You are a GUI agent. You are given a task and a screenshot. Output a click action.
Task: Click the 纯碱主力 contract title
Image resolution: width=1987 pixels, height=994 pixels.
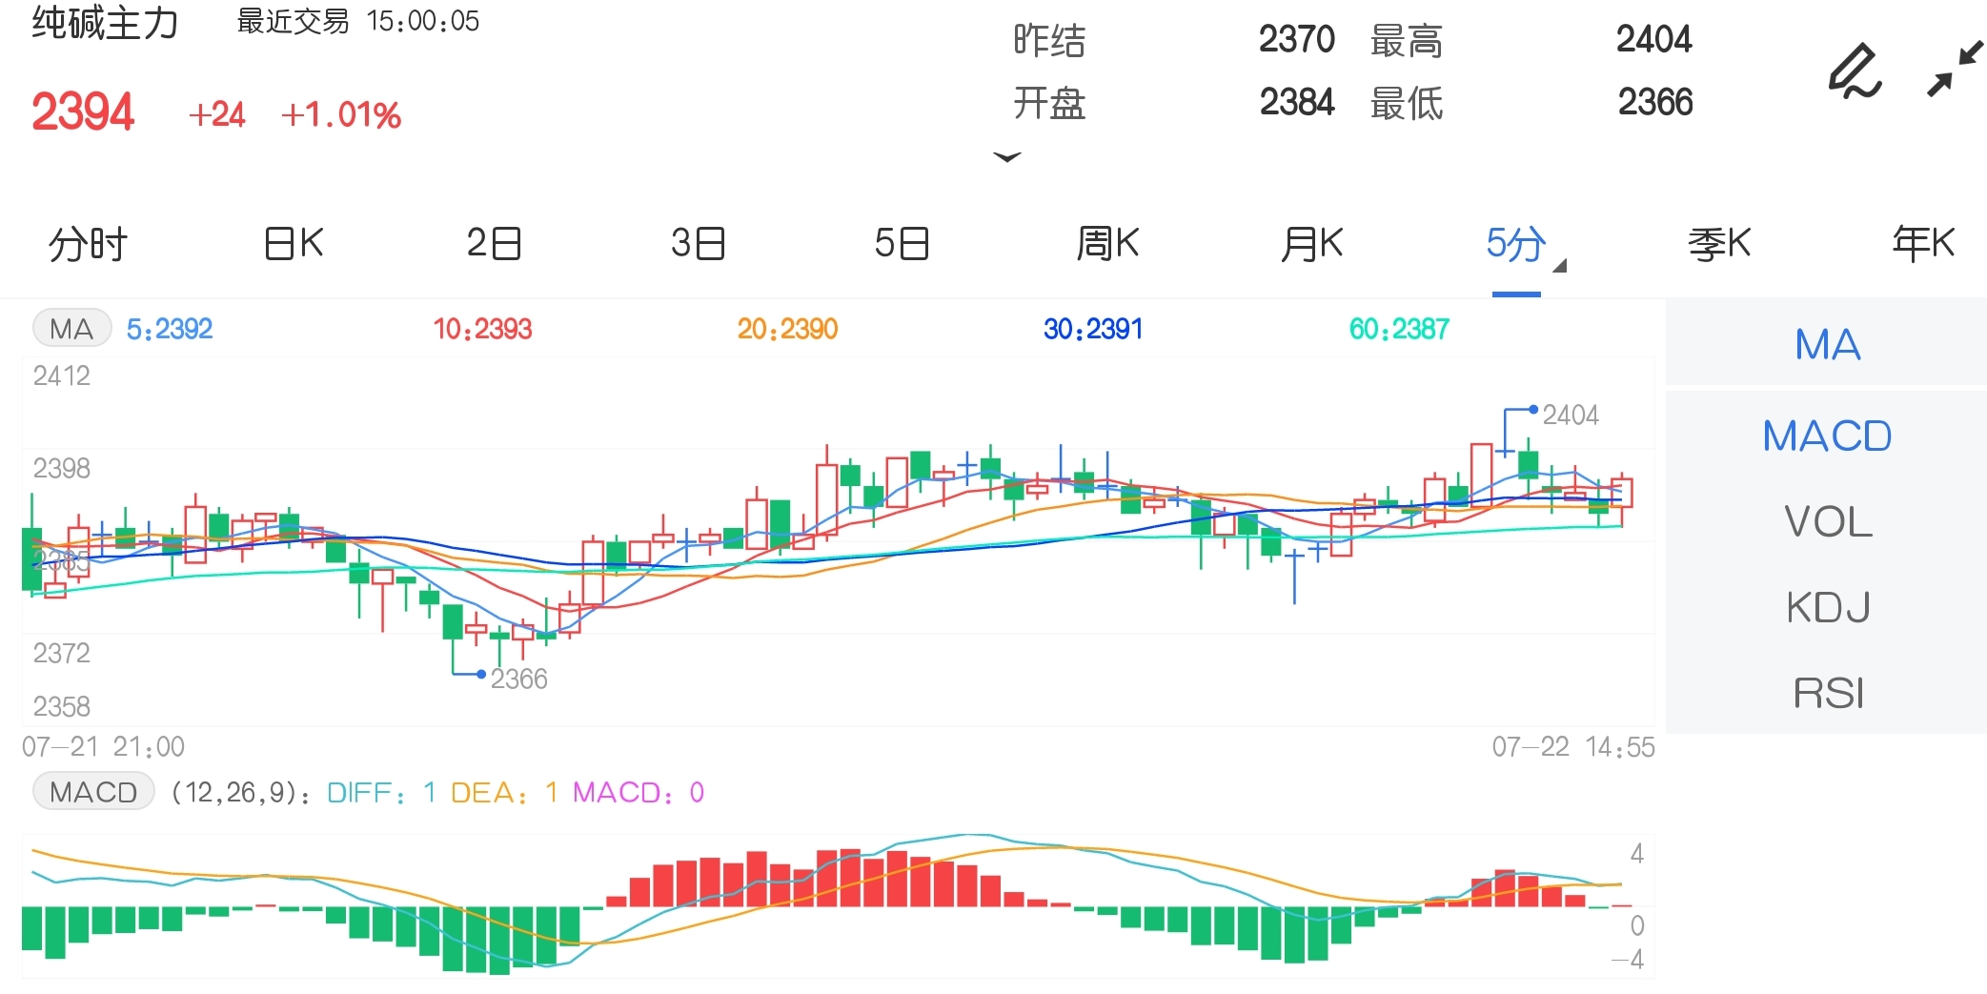(x=105, y=23)
